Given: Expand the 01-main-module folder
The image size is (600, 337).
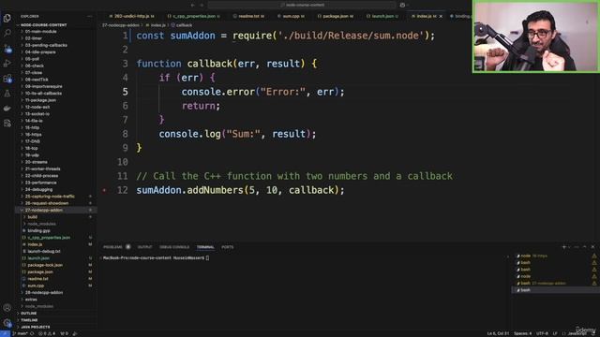Looking at the screenshot, I should pyautogui.click(x=40, y=32).
